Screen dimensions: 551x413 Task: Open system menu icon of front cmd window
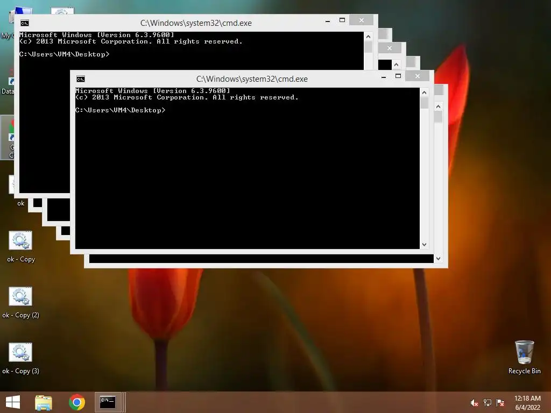click(x=81, y=79)
